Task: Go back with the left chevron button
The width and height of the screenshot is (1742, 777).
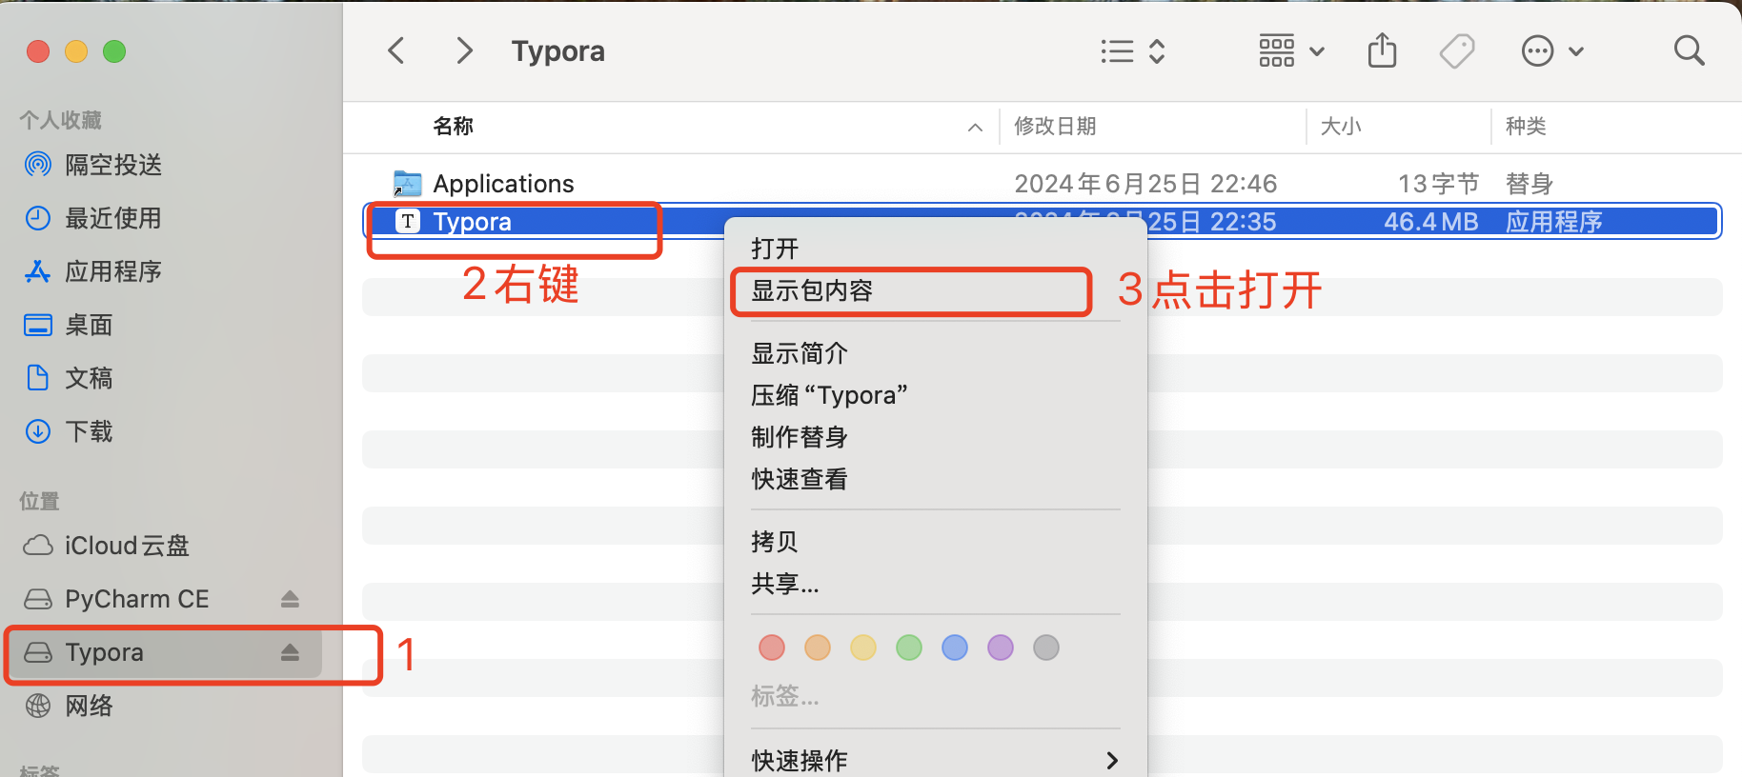Action: tap(396, 50)
